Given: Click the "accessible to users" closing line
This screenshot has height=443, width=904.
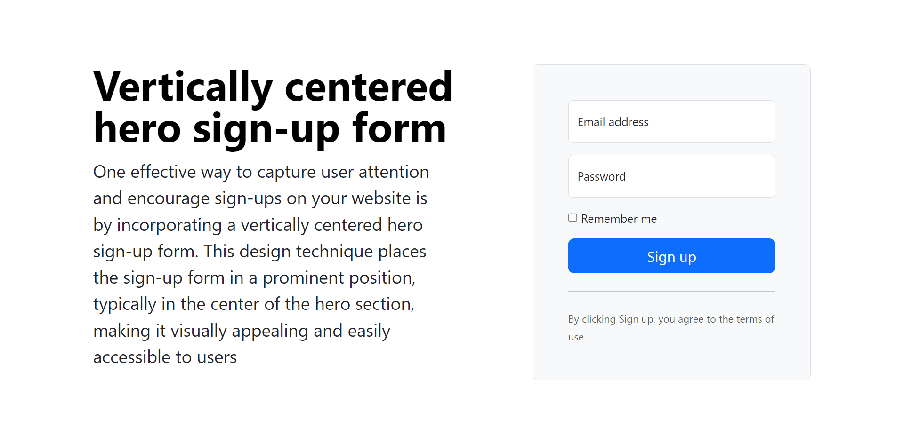Looking at the screenshot, I should [165, 357].
